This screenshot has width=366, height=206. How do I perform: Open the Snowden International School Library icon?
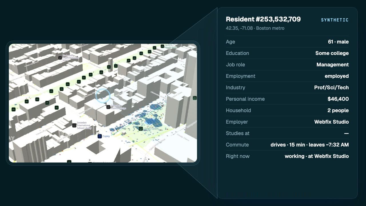(x=74, y=125)
